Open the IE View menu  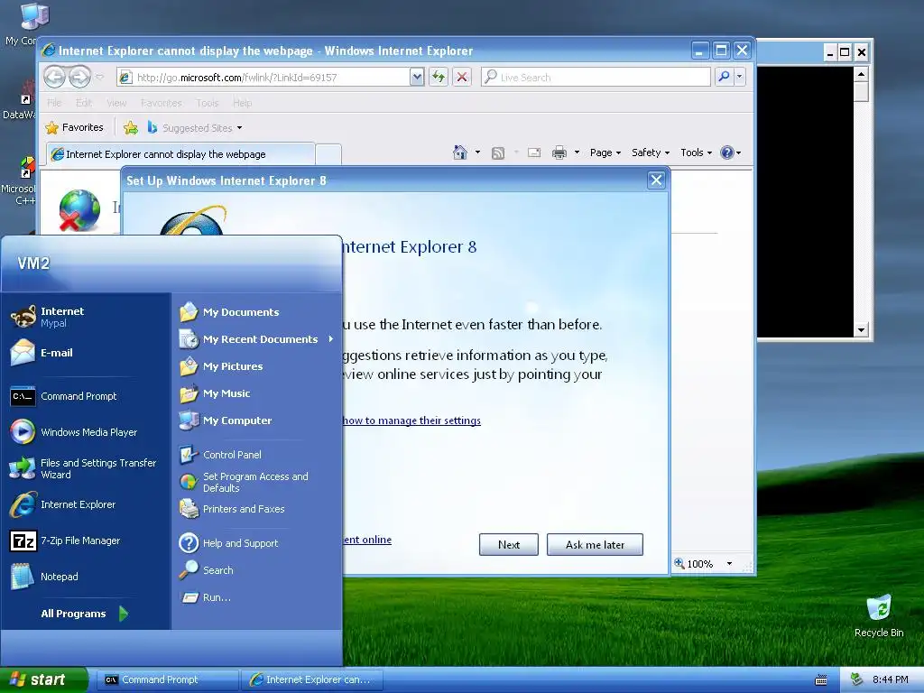tap(116, 103)
